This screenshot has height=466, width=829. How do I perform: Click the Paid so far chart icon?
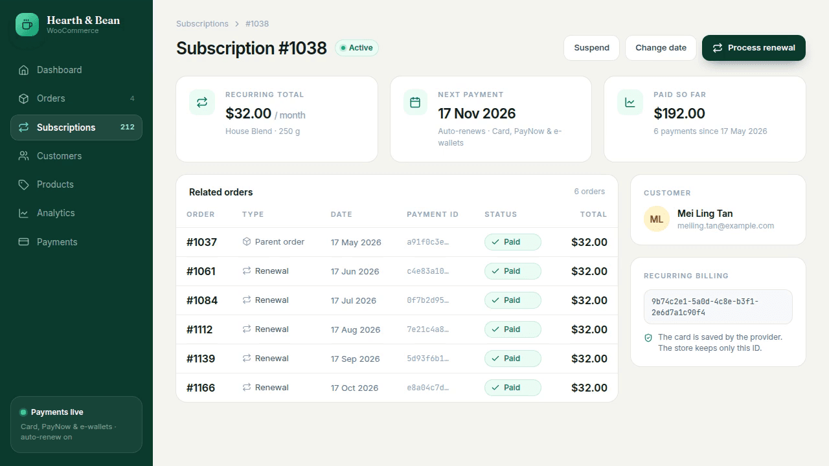[x=630, y=102]
